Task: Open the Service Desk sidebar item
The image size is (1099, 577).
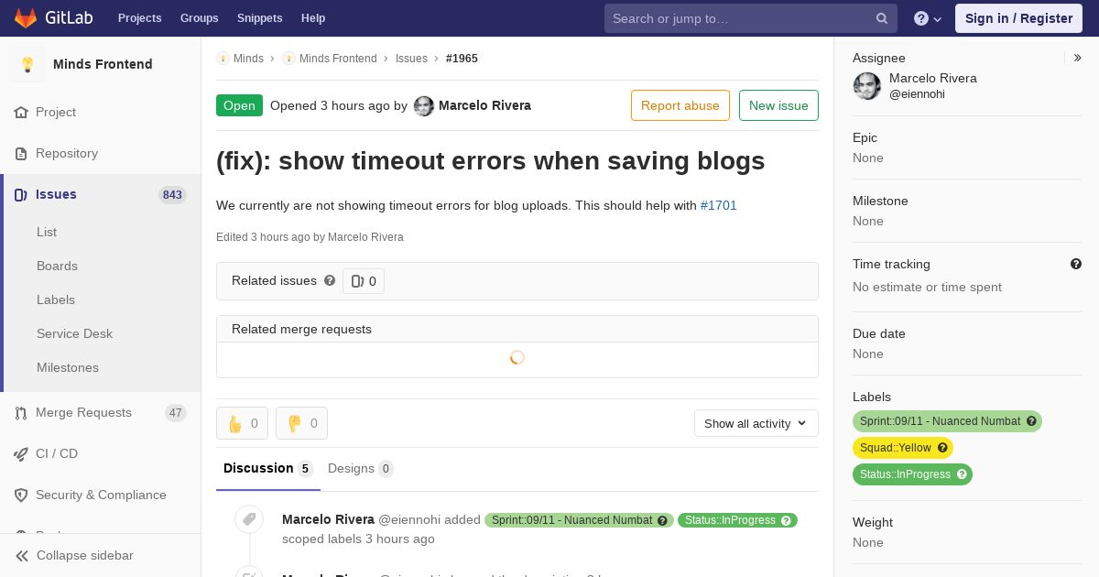Action: (x=74, y=334)
